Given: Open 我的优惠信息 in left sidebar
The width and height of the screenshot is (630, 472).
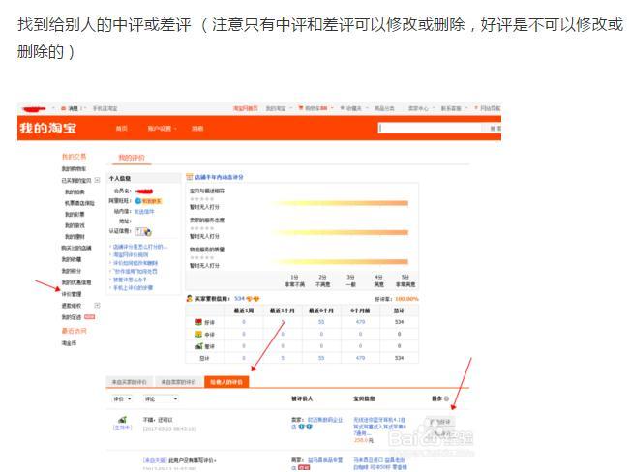Looking at the screenshot, I should coord(76,282).
